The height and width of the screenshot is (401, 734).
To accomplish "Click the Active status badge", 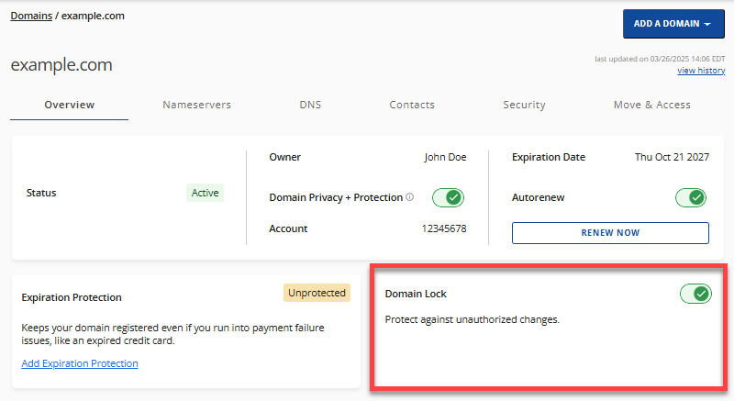I will pyautogui.click(x=205, y=193).
